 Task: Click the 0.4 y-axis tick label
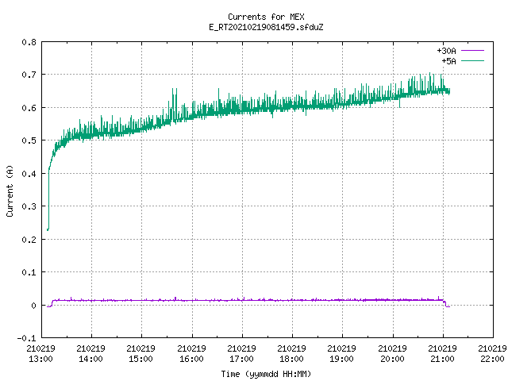(29, 174)
